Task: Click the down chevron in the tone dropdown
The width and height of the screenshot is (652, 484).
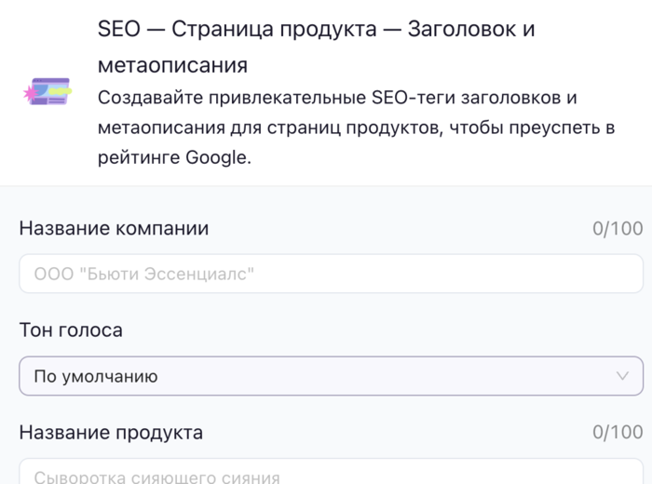Action: pos(622,376)
